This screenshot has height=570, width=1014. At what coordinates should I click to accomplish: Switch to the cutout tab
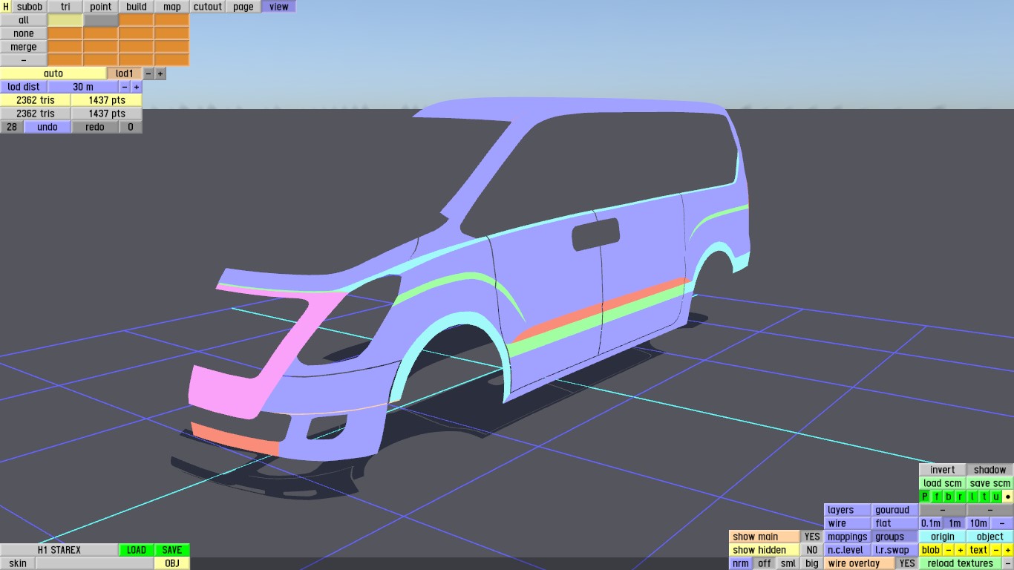[x=208, y=7]
